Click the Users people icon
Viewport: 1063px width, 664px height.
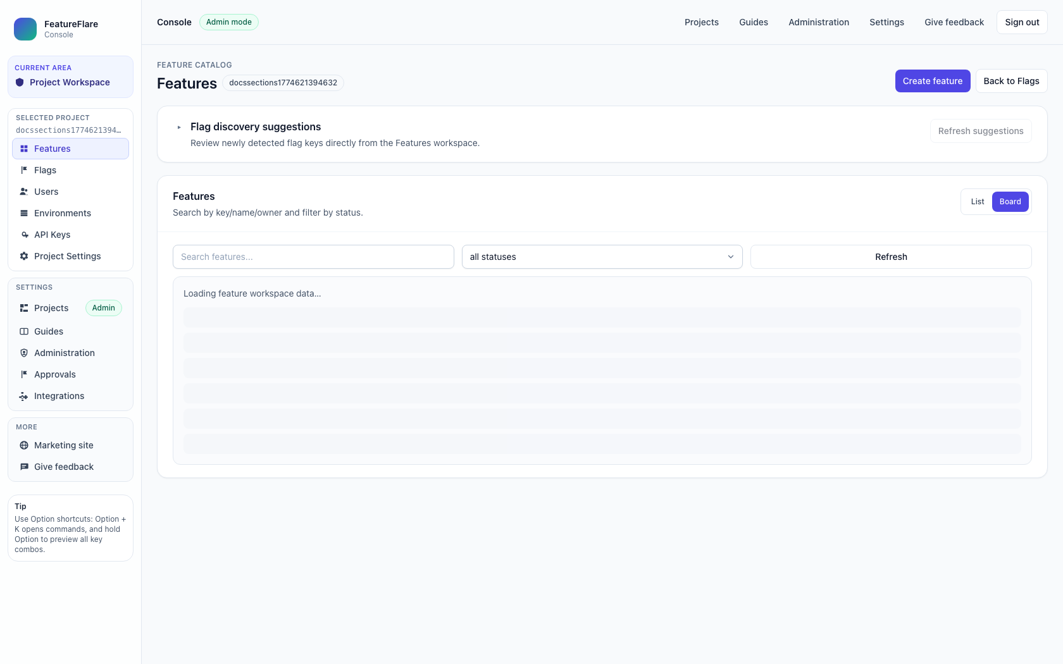(x=24, y=192)
